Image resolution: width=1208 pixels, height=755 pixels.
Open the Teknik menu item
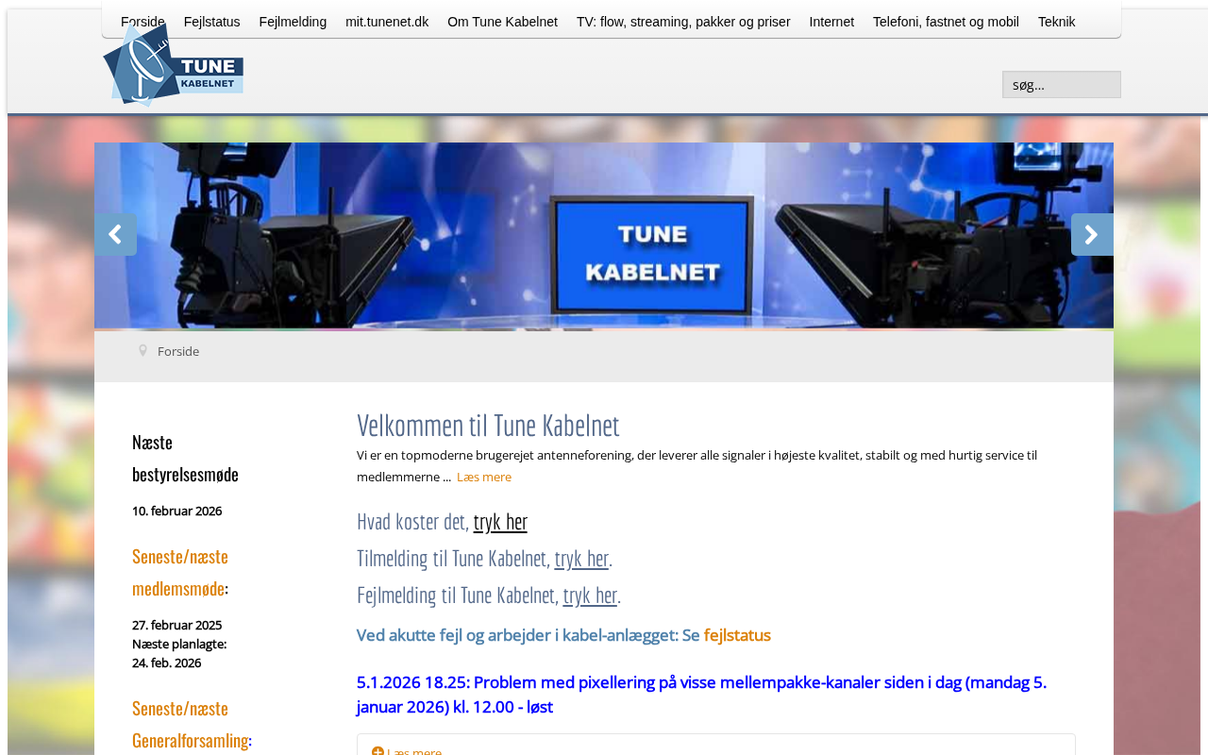(1056, 22)
